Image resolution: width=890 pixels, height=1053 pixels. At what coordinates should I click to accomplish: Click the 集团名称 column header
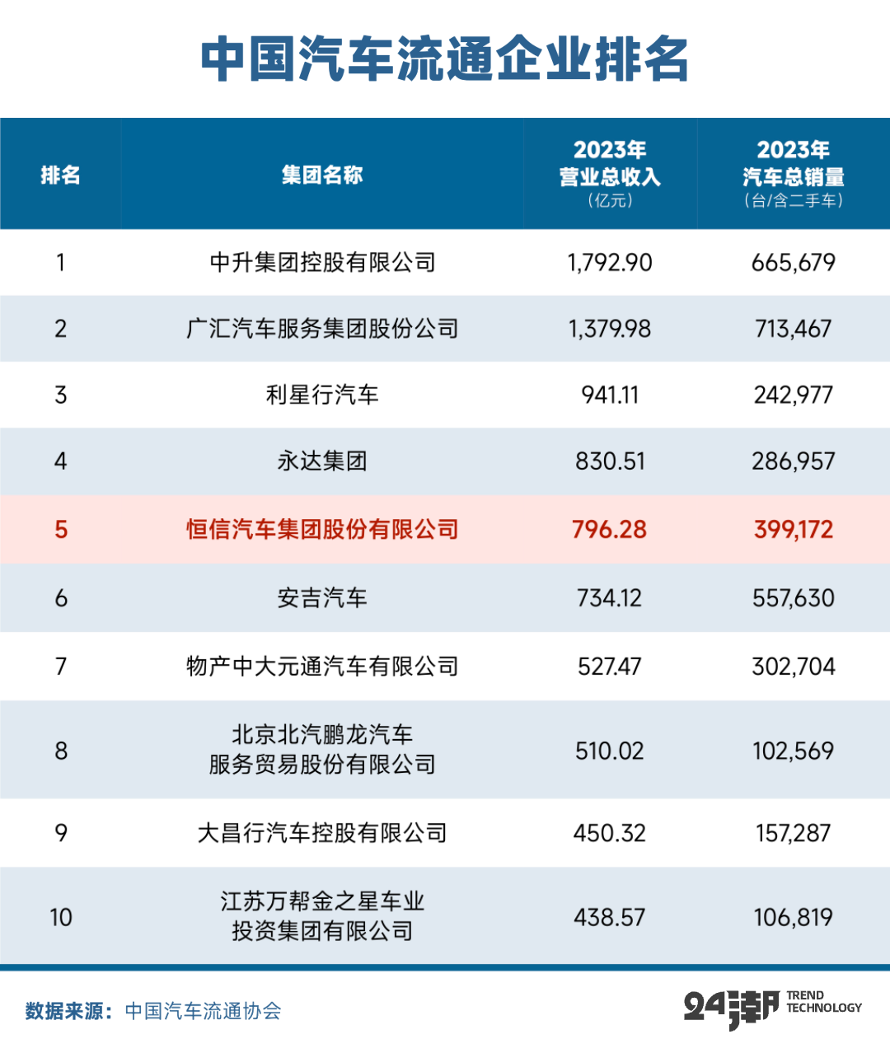322,175
